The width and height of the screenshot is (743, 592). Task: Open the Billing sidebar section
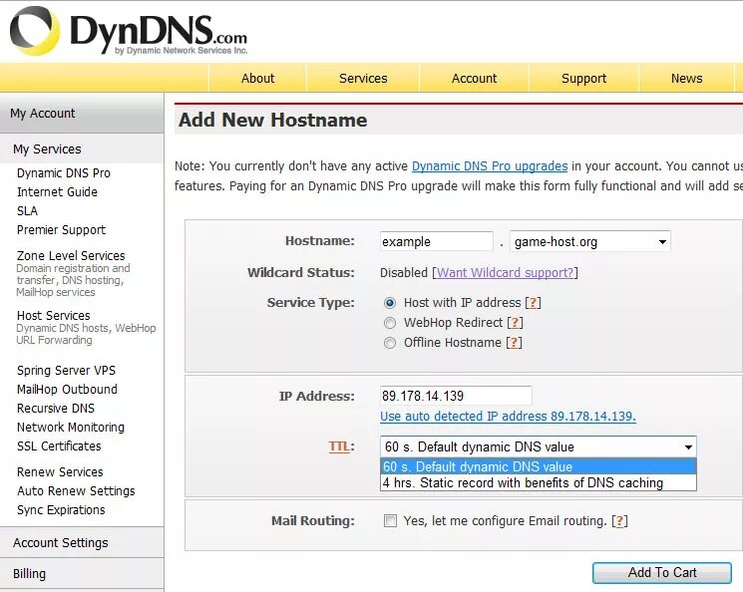tap(82, 573)
